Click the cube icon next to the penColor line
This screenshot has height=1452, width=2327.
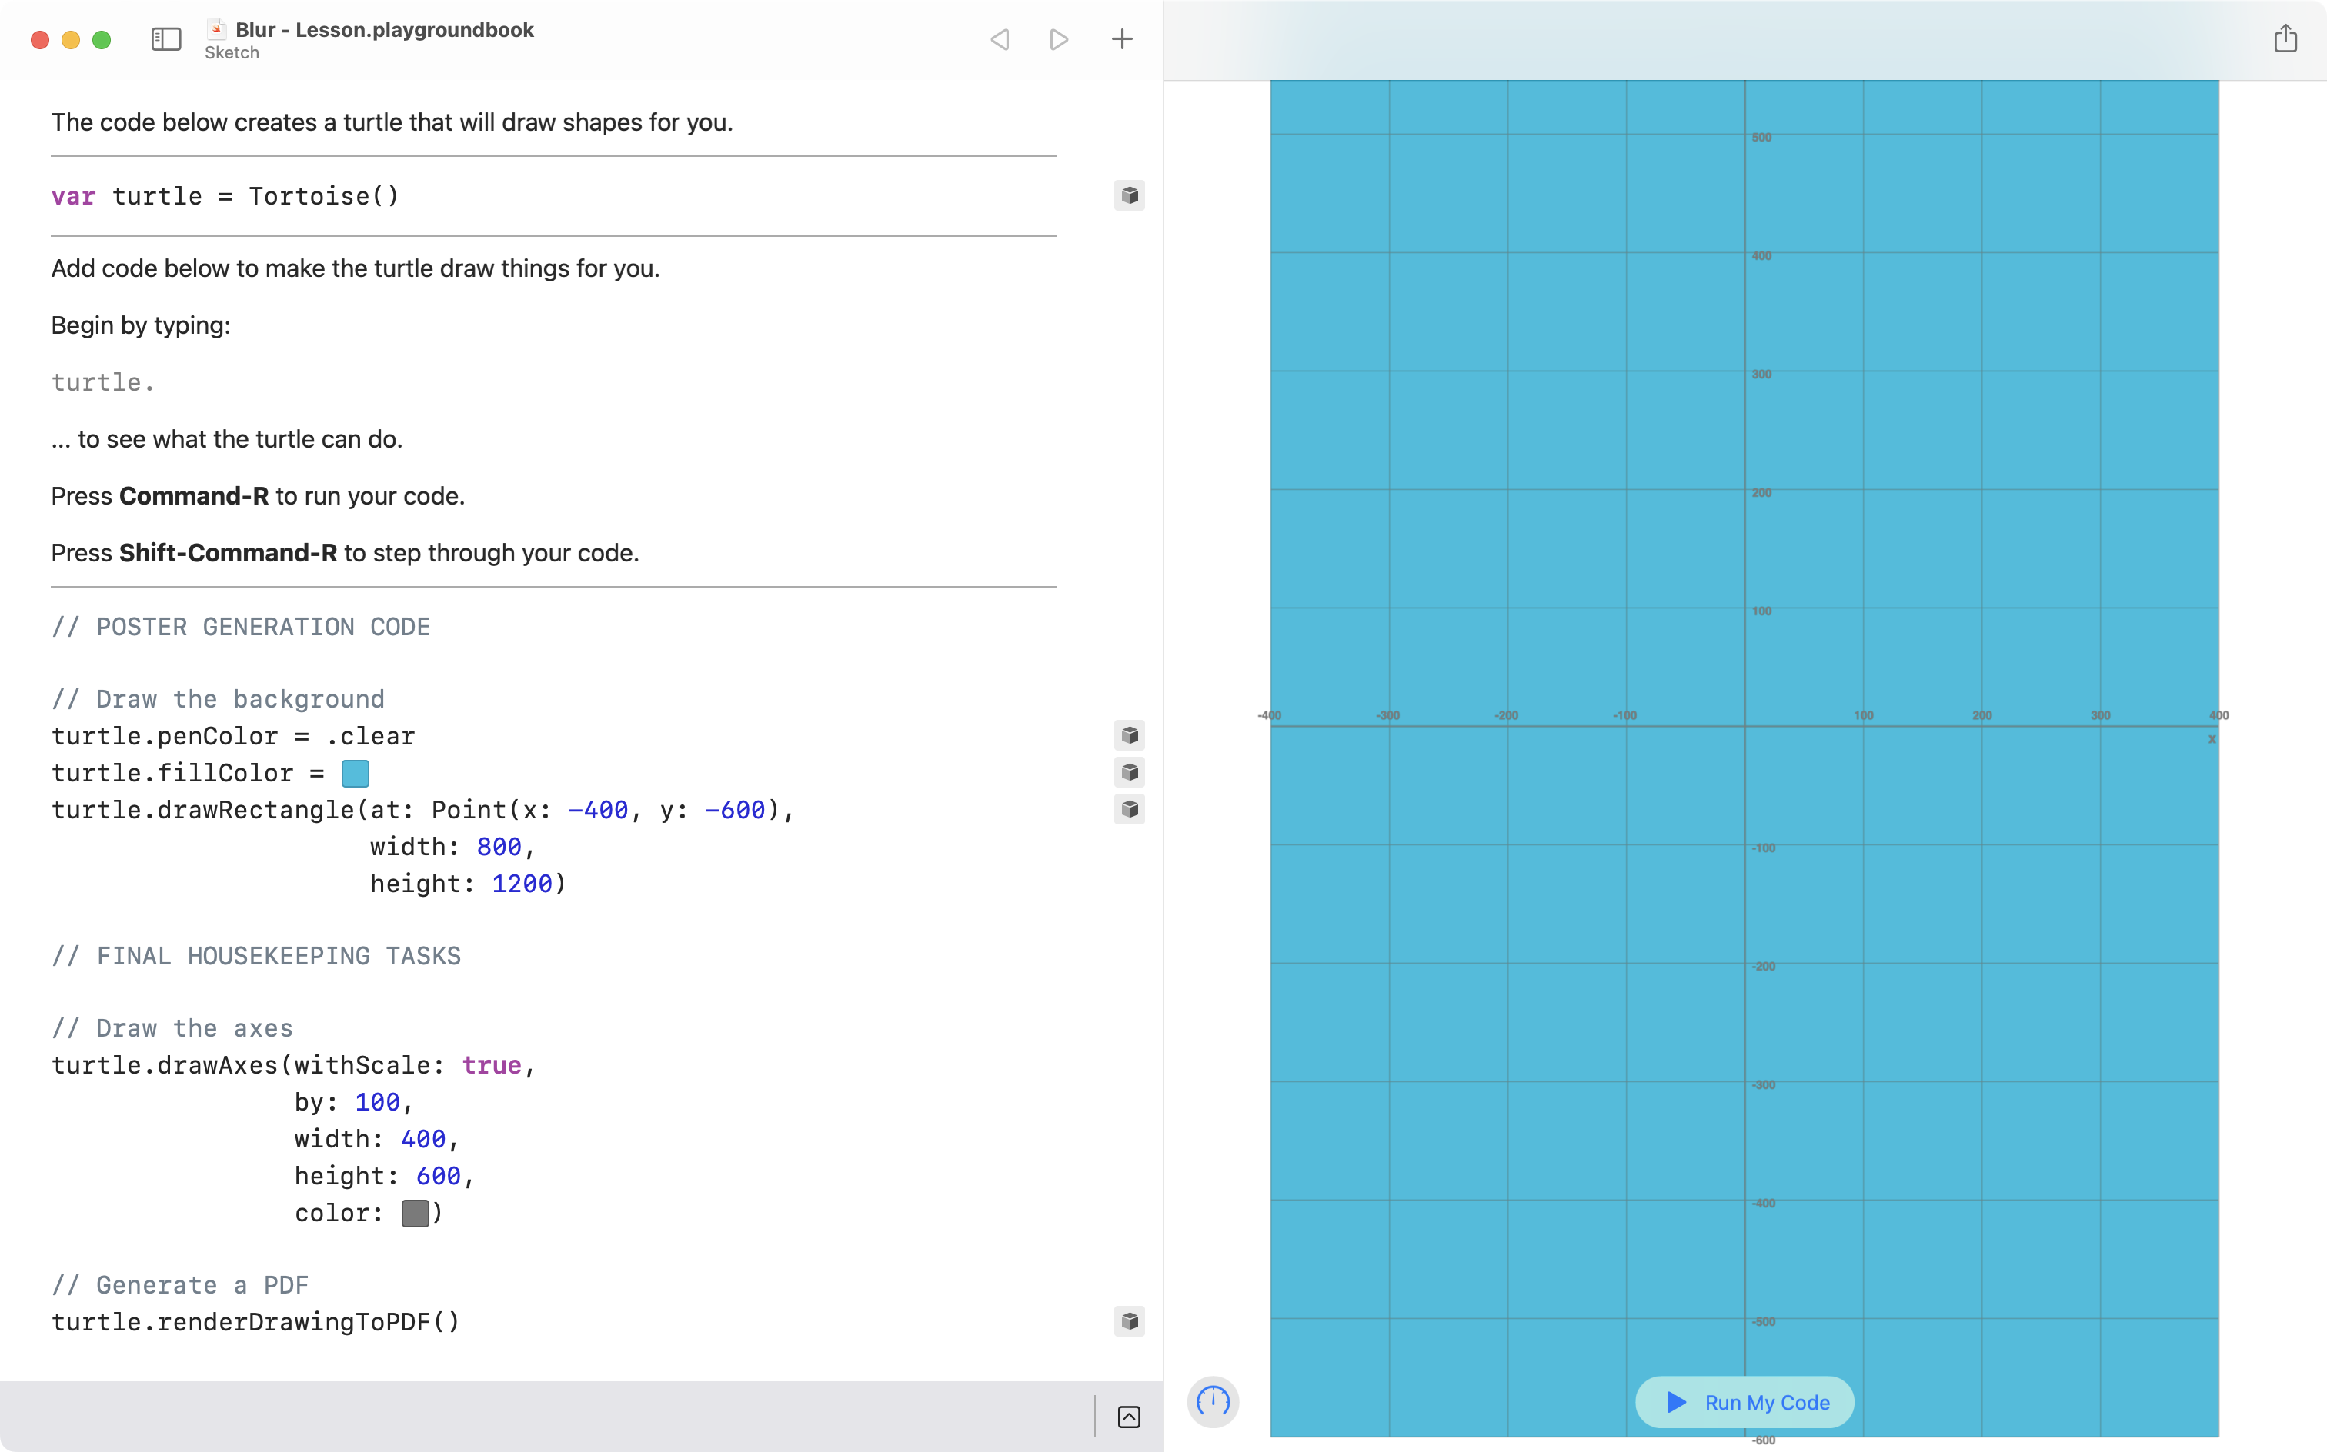[x=1130, y=734]
